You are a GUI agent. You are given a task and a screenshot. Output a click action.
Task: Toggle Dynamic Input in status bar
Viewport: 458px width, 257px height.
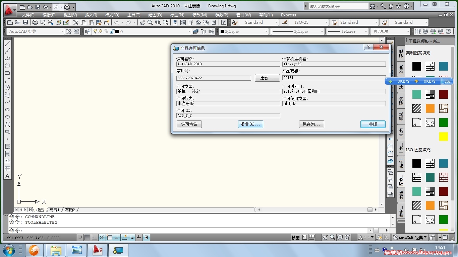click(131, 238)
